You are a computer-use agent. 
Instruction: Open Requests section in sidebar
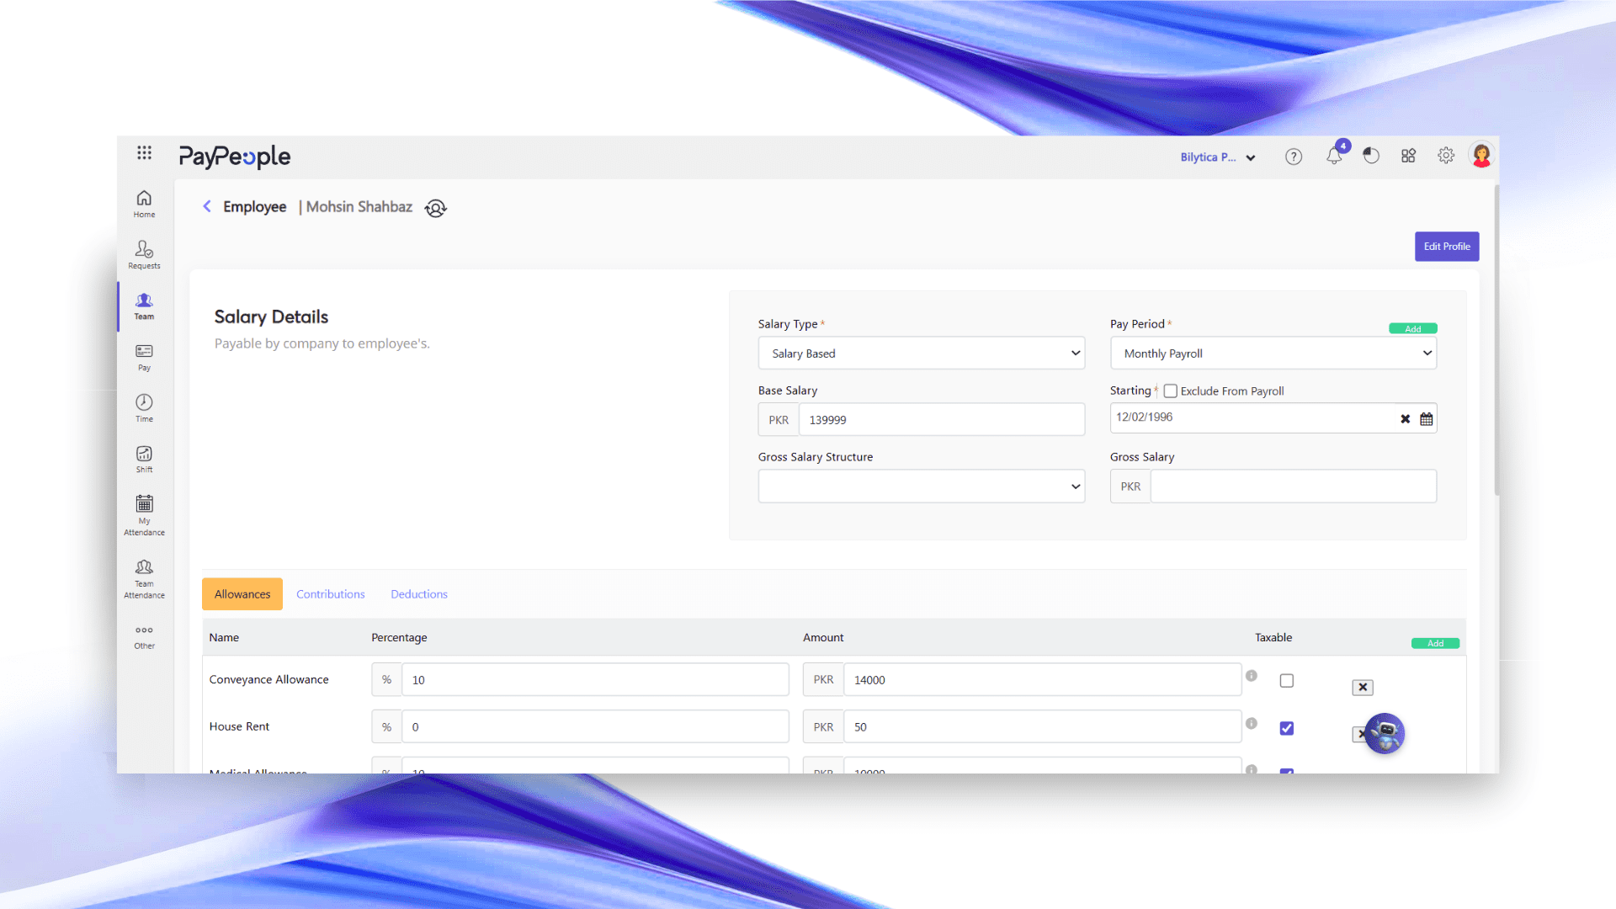(x=144, y=254)
